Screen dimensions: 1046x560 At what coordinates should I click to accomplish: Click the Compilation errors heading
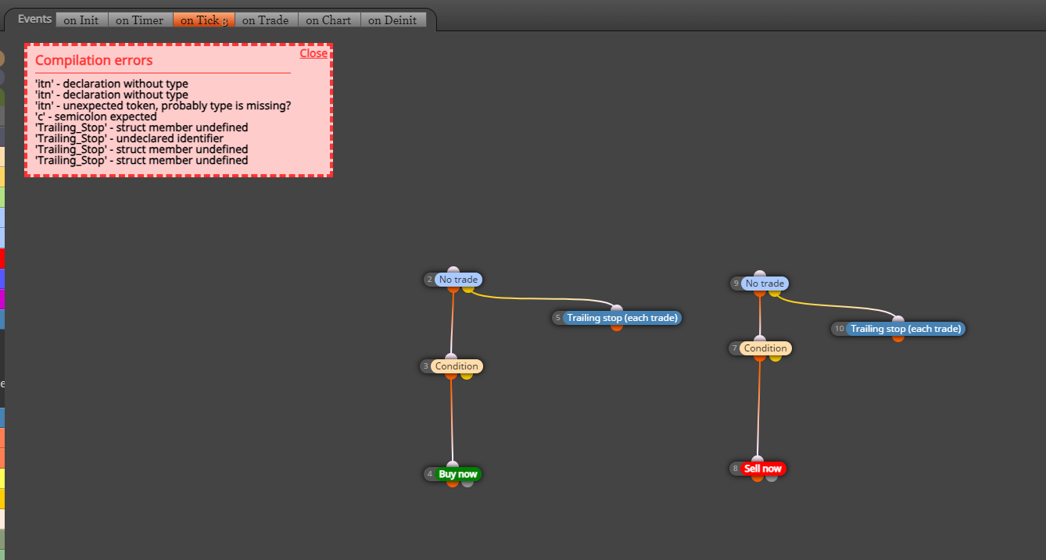[x=94, y=60]
